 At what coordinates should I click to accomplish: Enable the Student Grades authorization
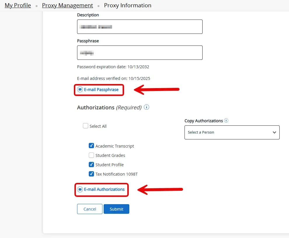pyautogui.click(x=91, y=155)
